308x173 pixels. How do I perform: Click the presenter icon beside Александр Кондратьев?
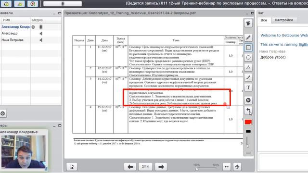33,27
